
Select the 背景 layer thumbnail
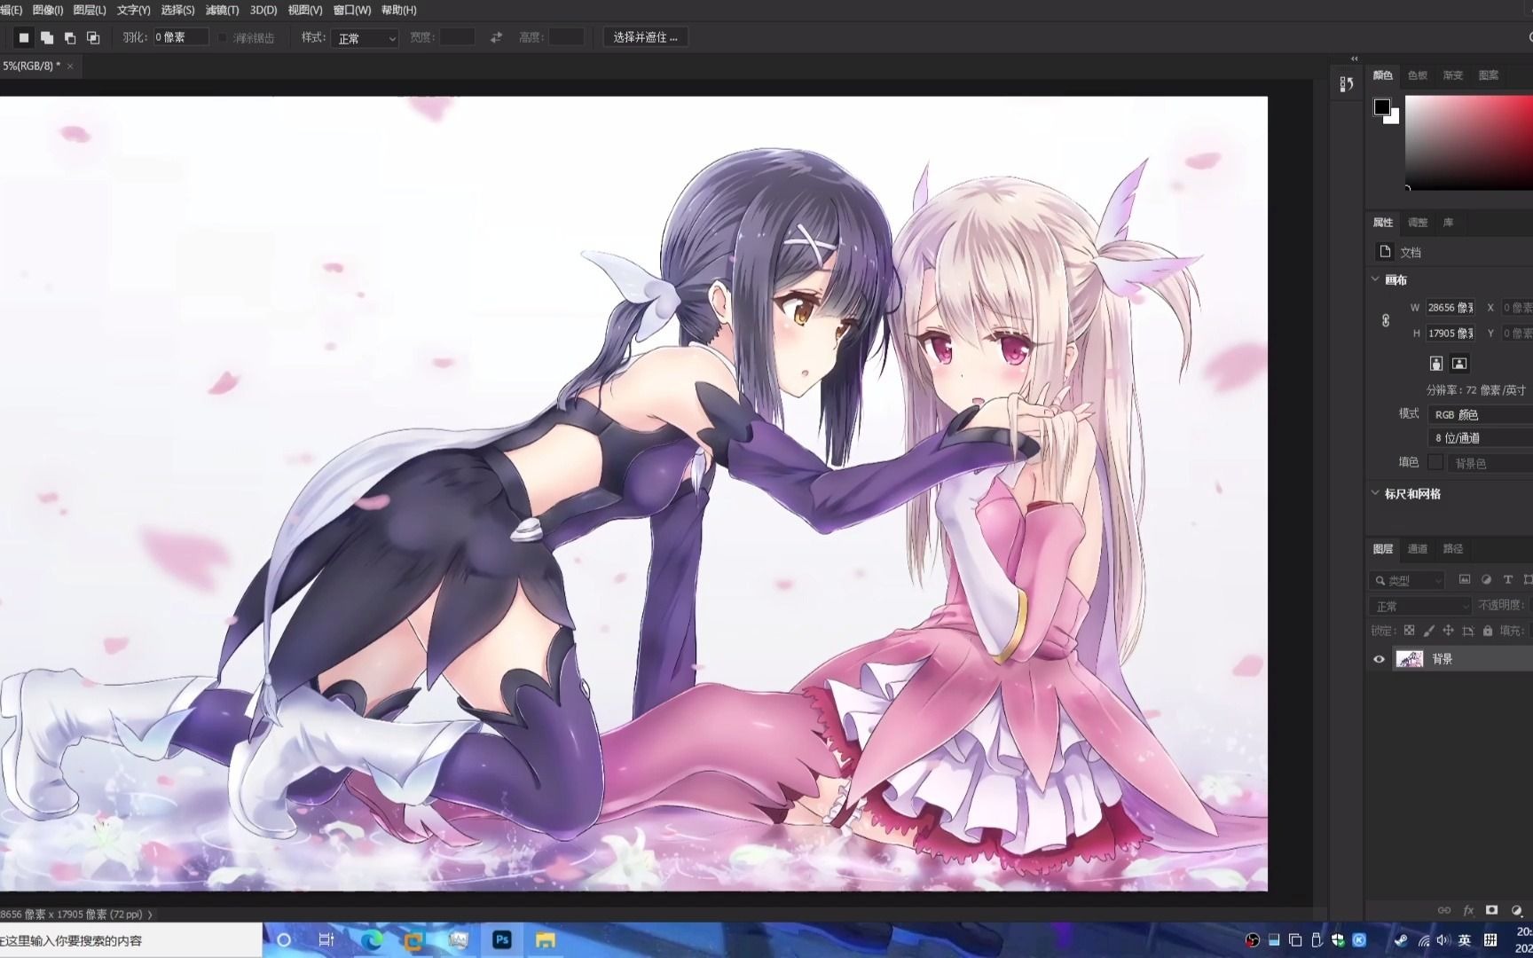(1410, 659)
